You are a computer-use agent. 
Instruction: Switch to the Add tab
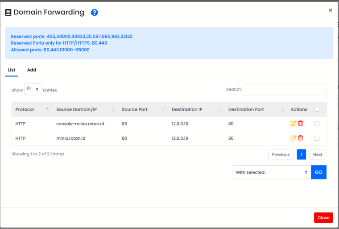[x=32, y=70]
